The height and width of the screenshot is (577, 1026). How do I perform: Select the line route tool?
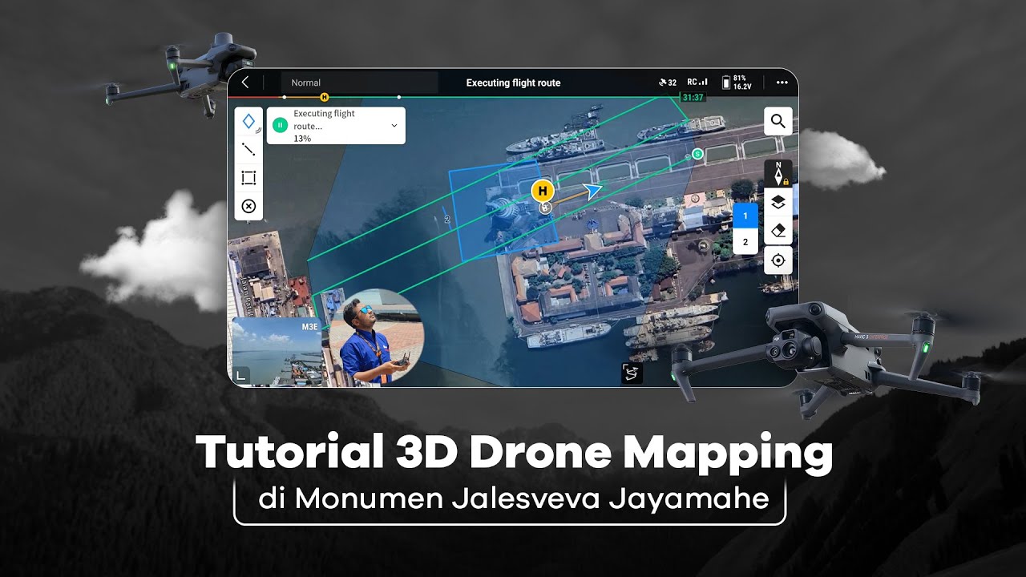click(248, 149)
